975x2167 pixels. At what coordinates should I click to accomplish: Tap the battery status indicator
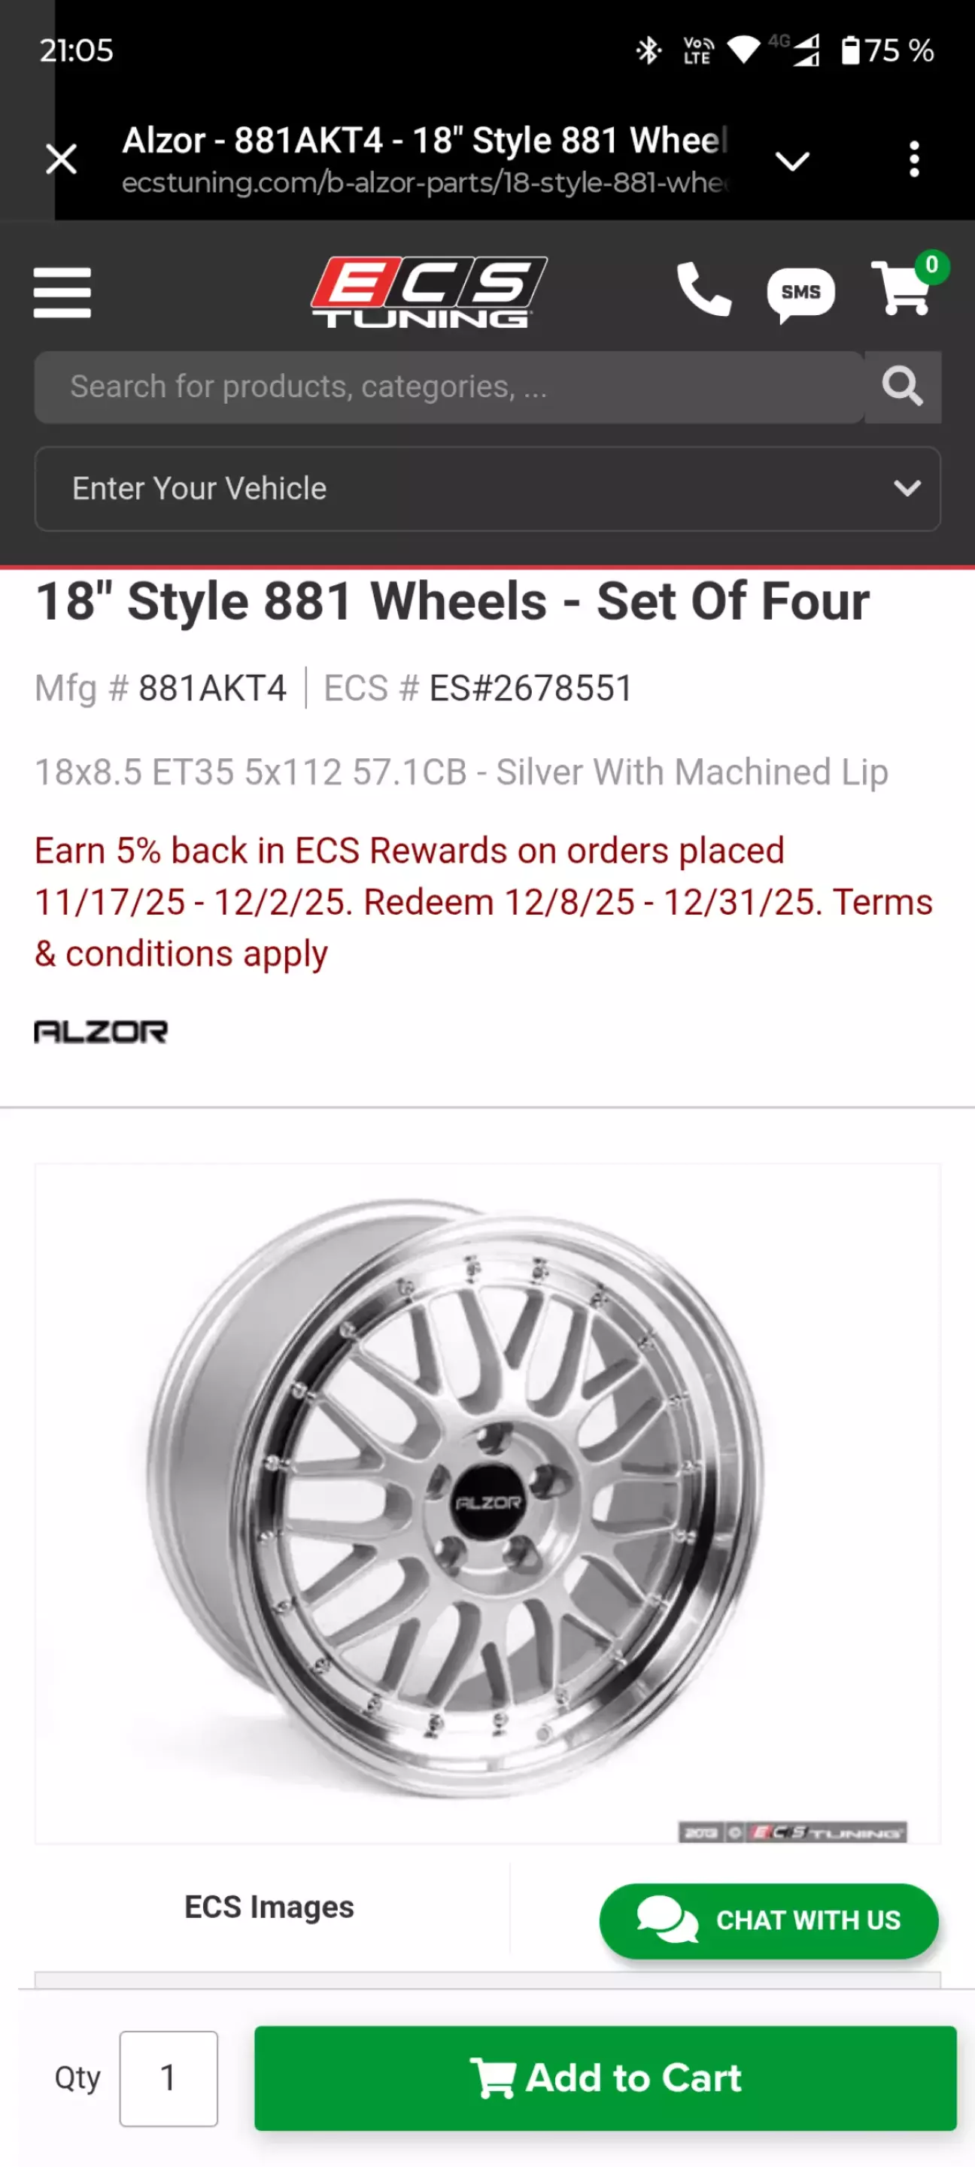(887, 50)
